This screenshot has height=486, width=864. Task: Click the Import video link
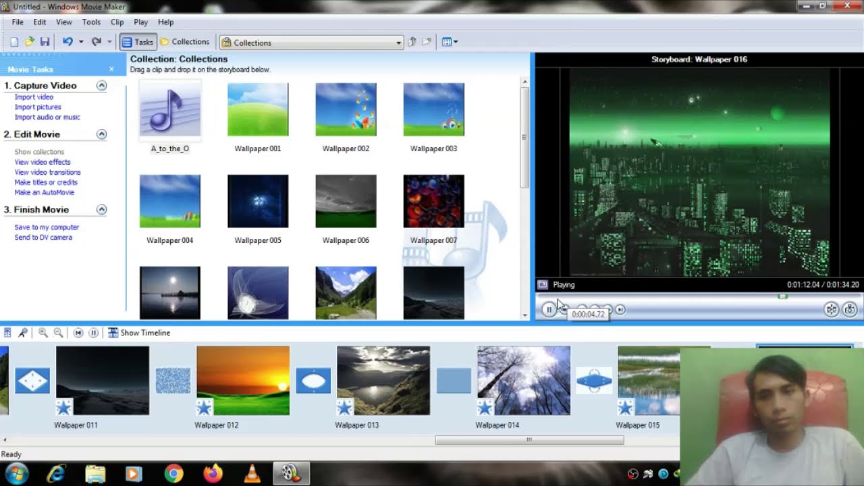pyautogui.click(x=34, y=97)
